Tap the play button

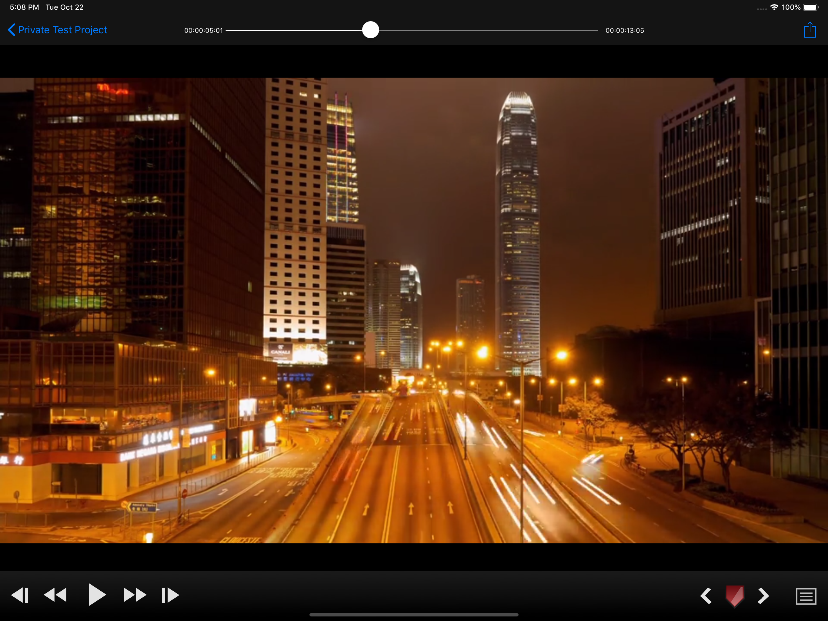pos(97,594)
